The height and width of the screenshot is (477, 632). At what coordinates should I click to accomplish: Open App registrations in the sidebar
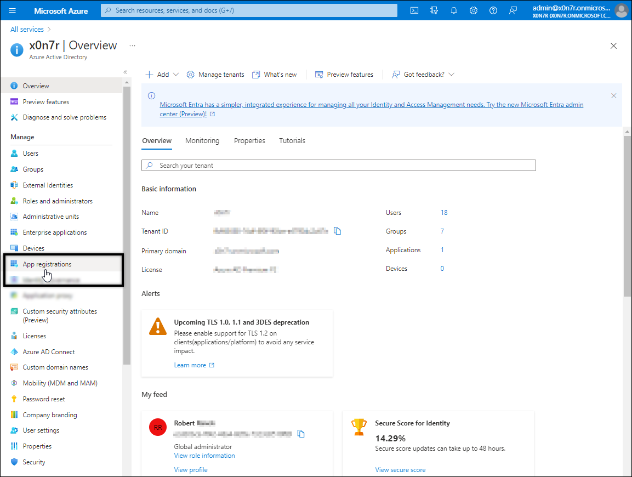[x=47, y=264]
